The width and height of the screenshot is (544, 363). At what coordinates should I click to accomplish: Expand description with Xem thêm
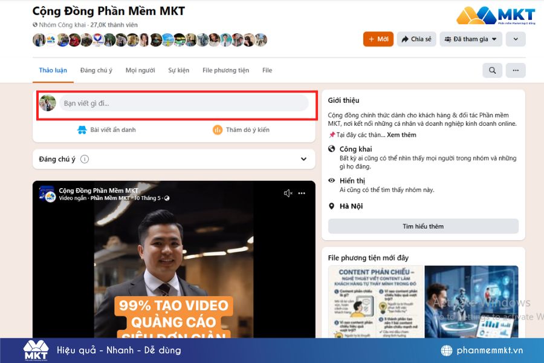401,135
